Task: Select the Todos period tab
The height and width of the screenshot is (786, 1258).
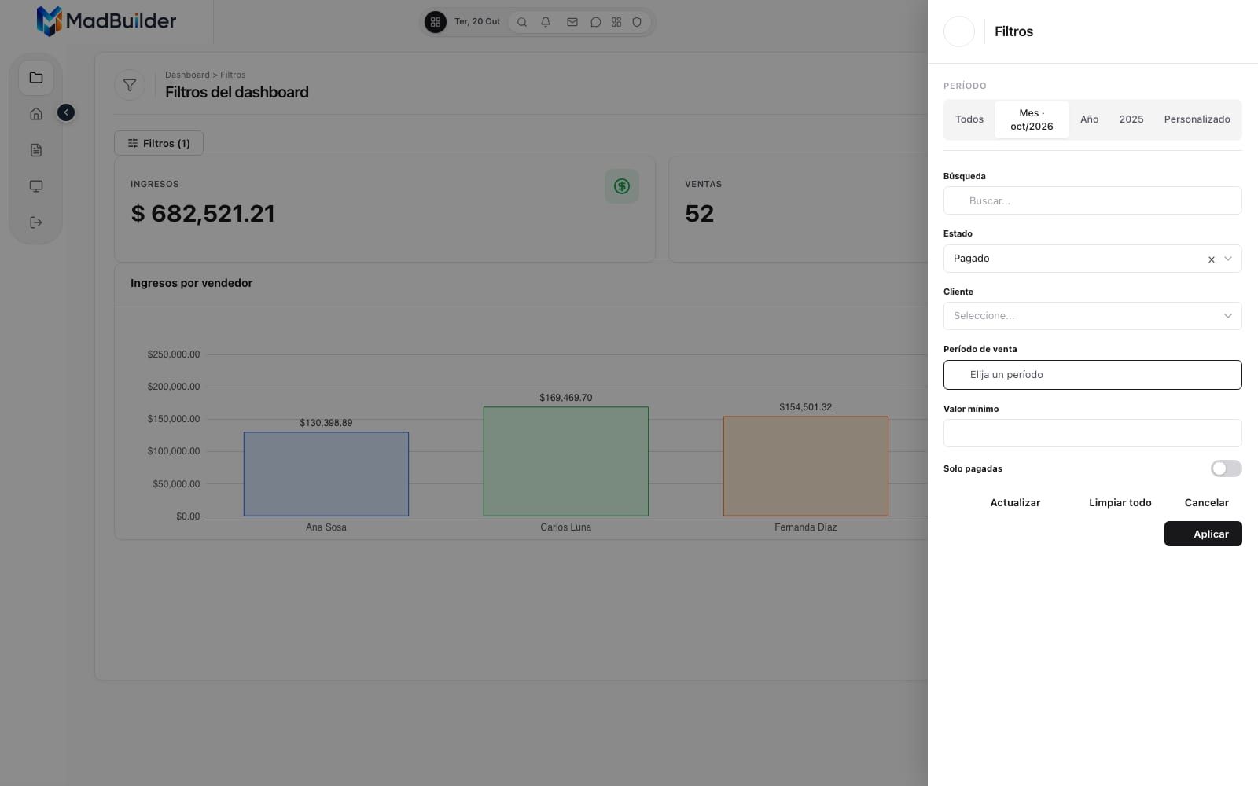Action: click(969, 119)
